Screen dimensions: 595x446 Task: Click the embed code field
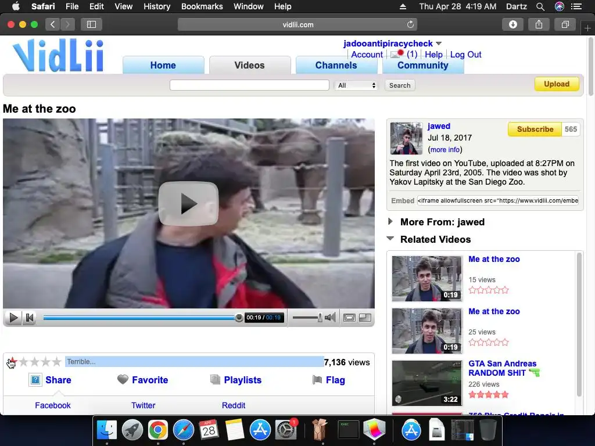click(x=498, y=200)
